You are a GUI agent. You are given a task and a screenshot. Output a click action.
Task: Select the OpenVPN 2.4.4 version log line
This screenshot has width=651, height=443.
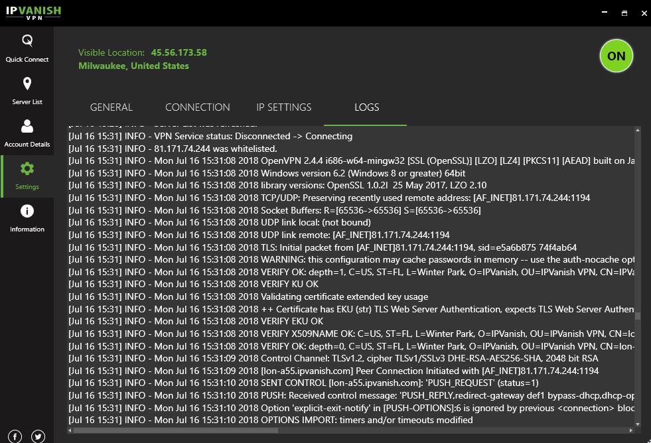click(x=351, y=160)
